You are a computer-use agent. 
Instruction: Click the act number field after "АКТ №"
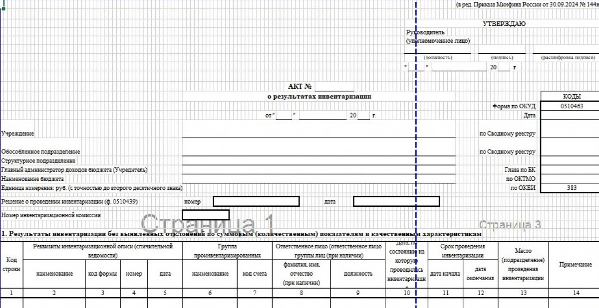(334, 87)
